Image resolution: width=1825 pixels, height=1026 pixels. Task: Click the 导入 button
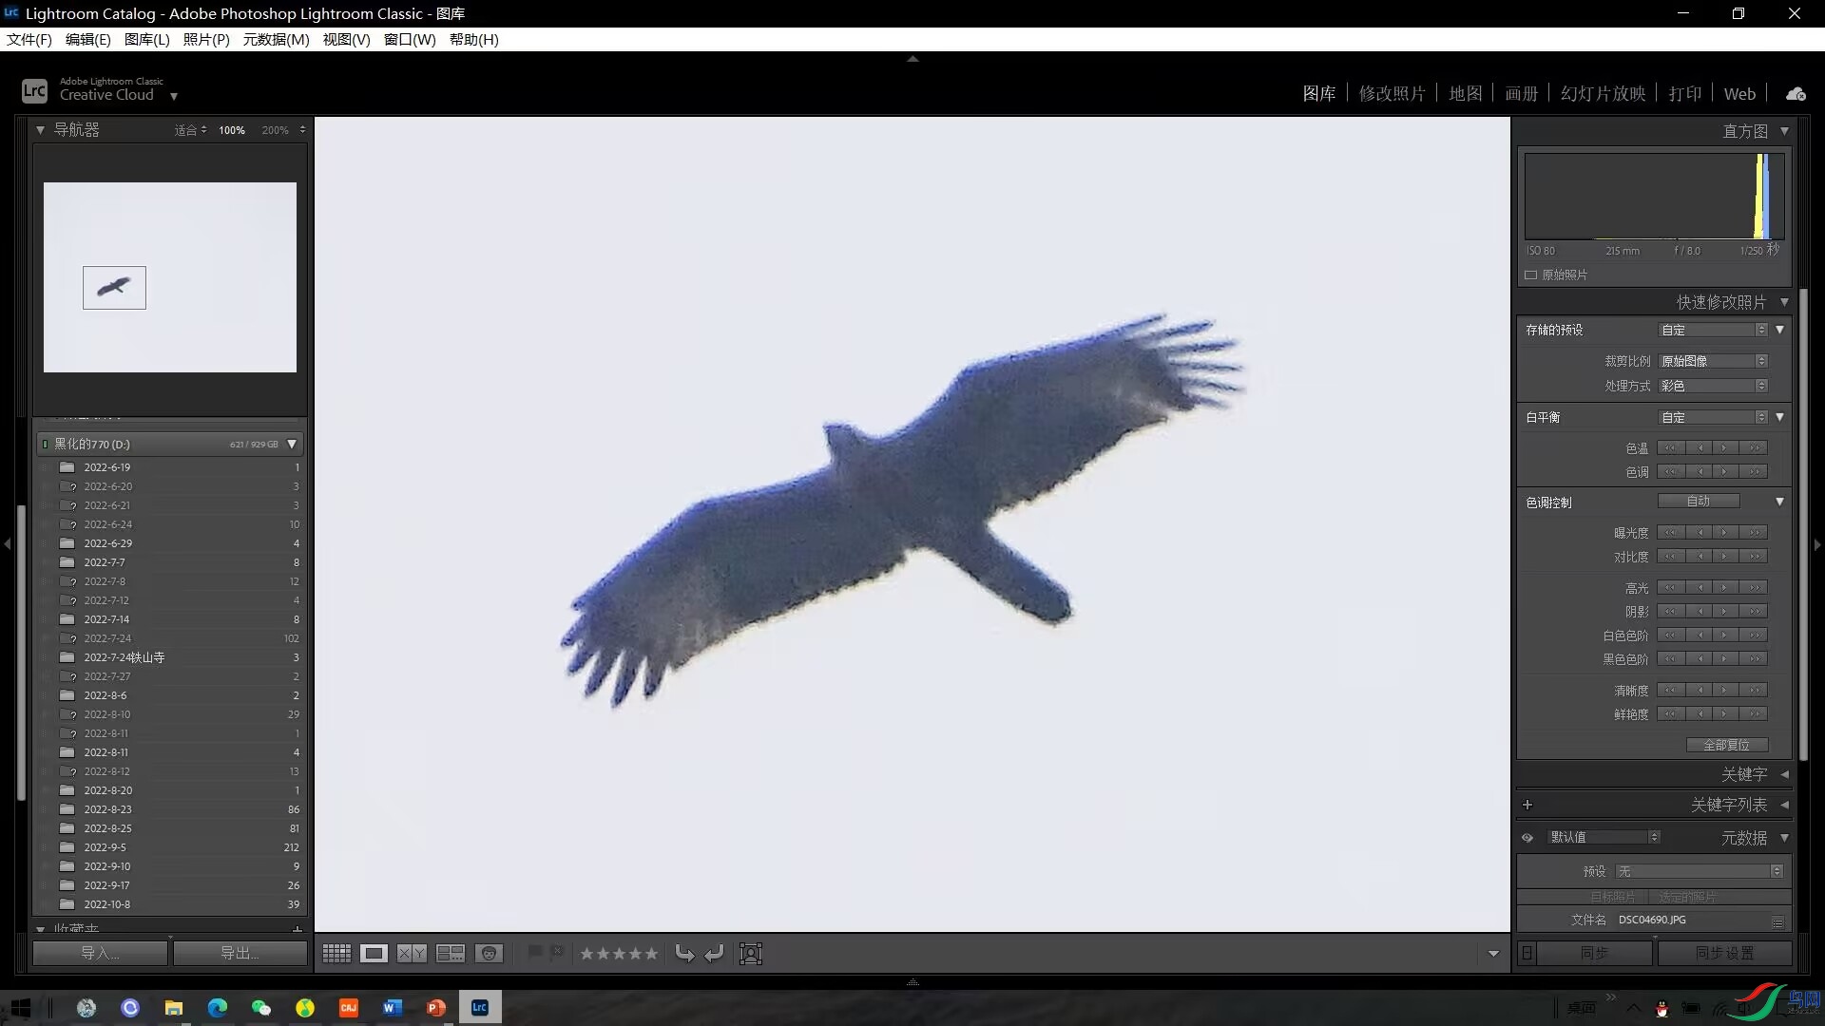point(100,953)
